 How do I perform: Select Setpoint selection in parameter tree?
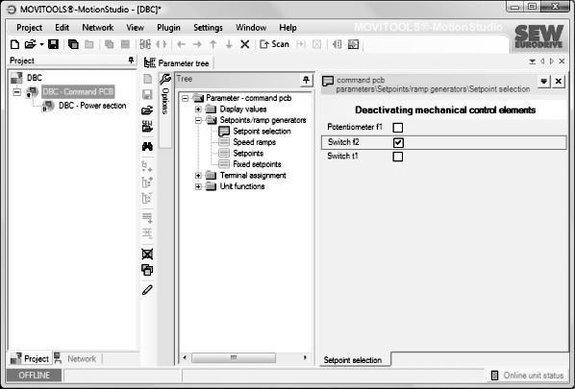pos(262,132)
